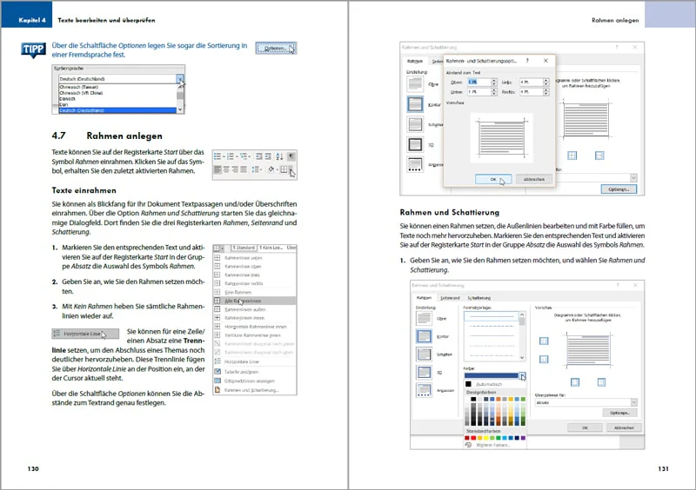Select the align right icon

[x=235, y=169]
